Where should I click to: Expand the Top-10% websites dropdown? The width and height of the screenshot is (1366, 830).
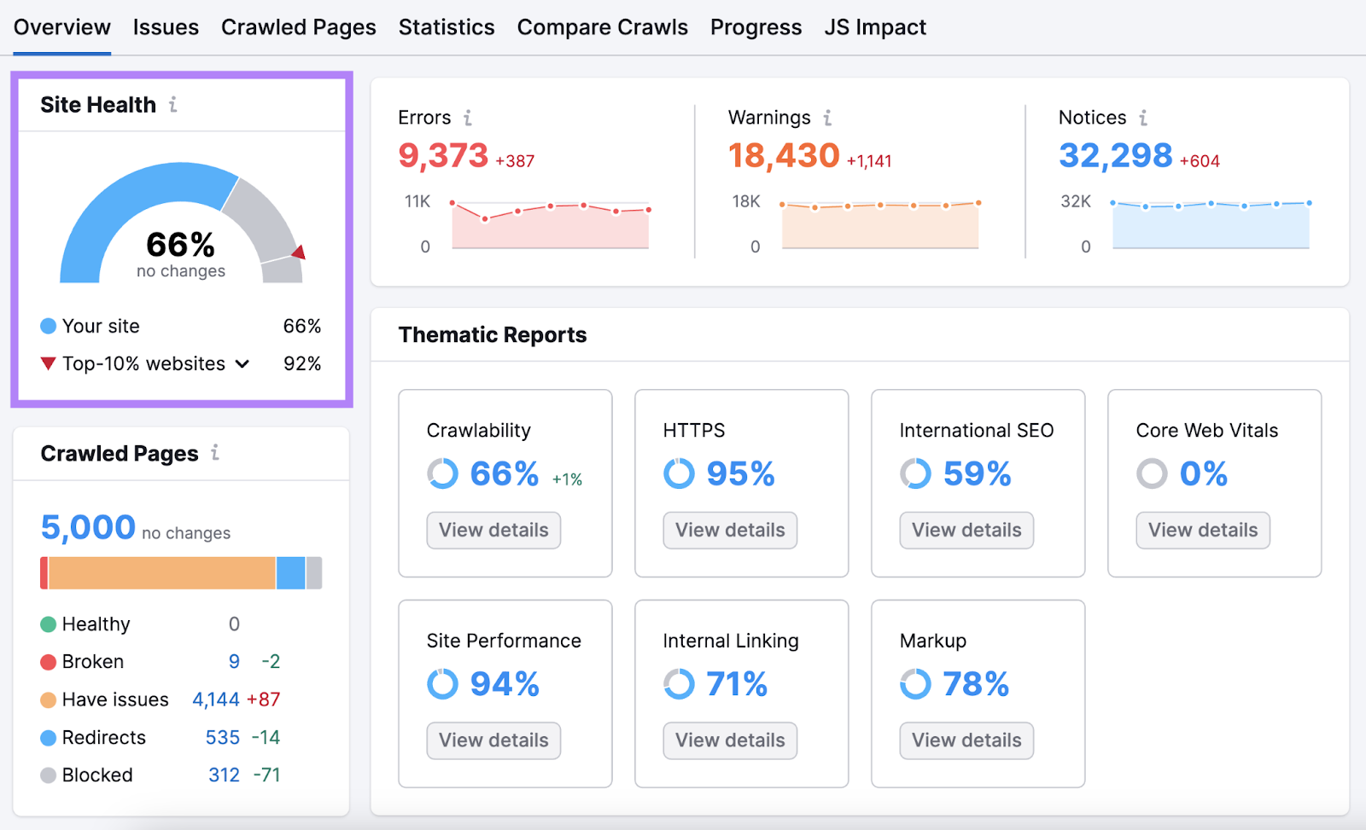pos(242,364)
